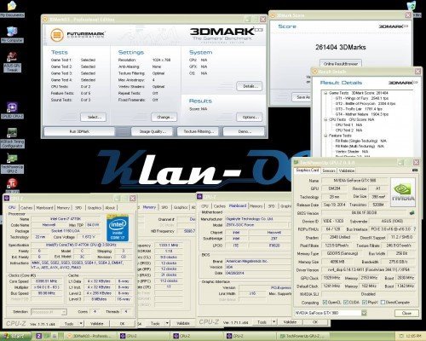Screen dimensions: 426x341
Task: Open the Windows Start button
Action: [x=15, y=336]
